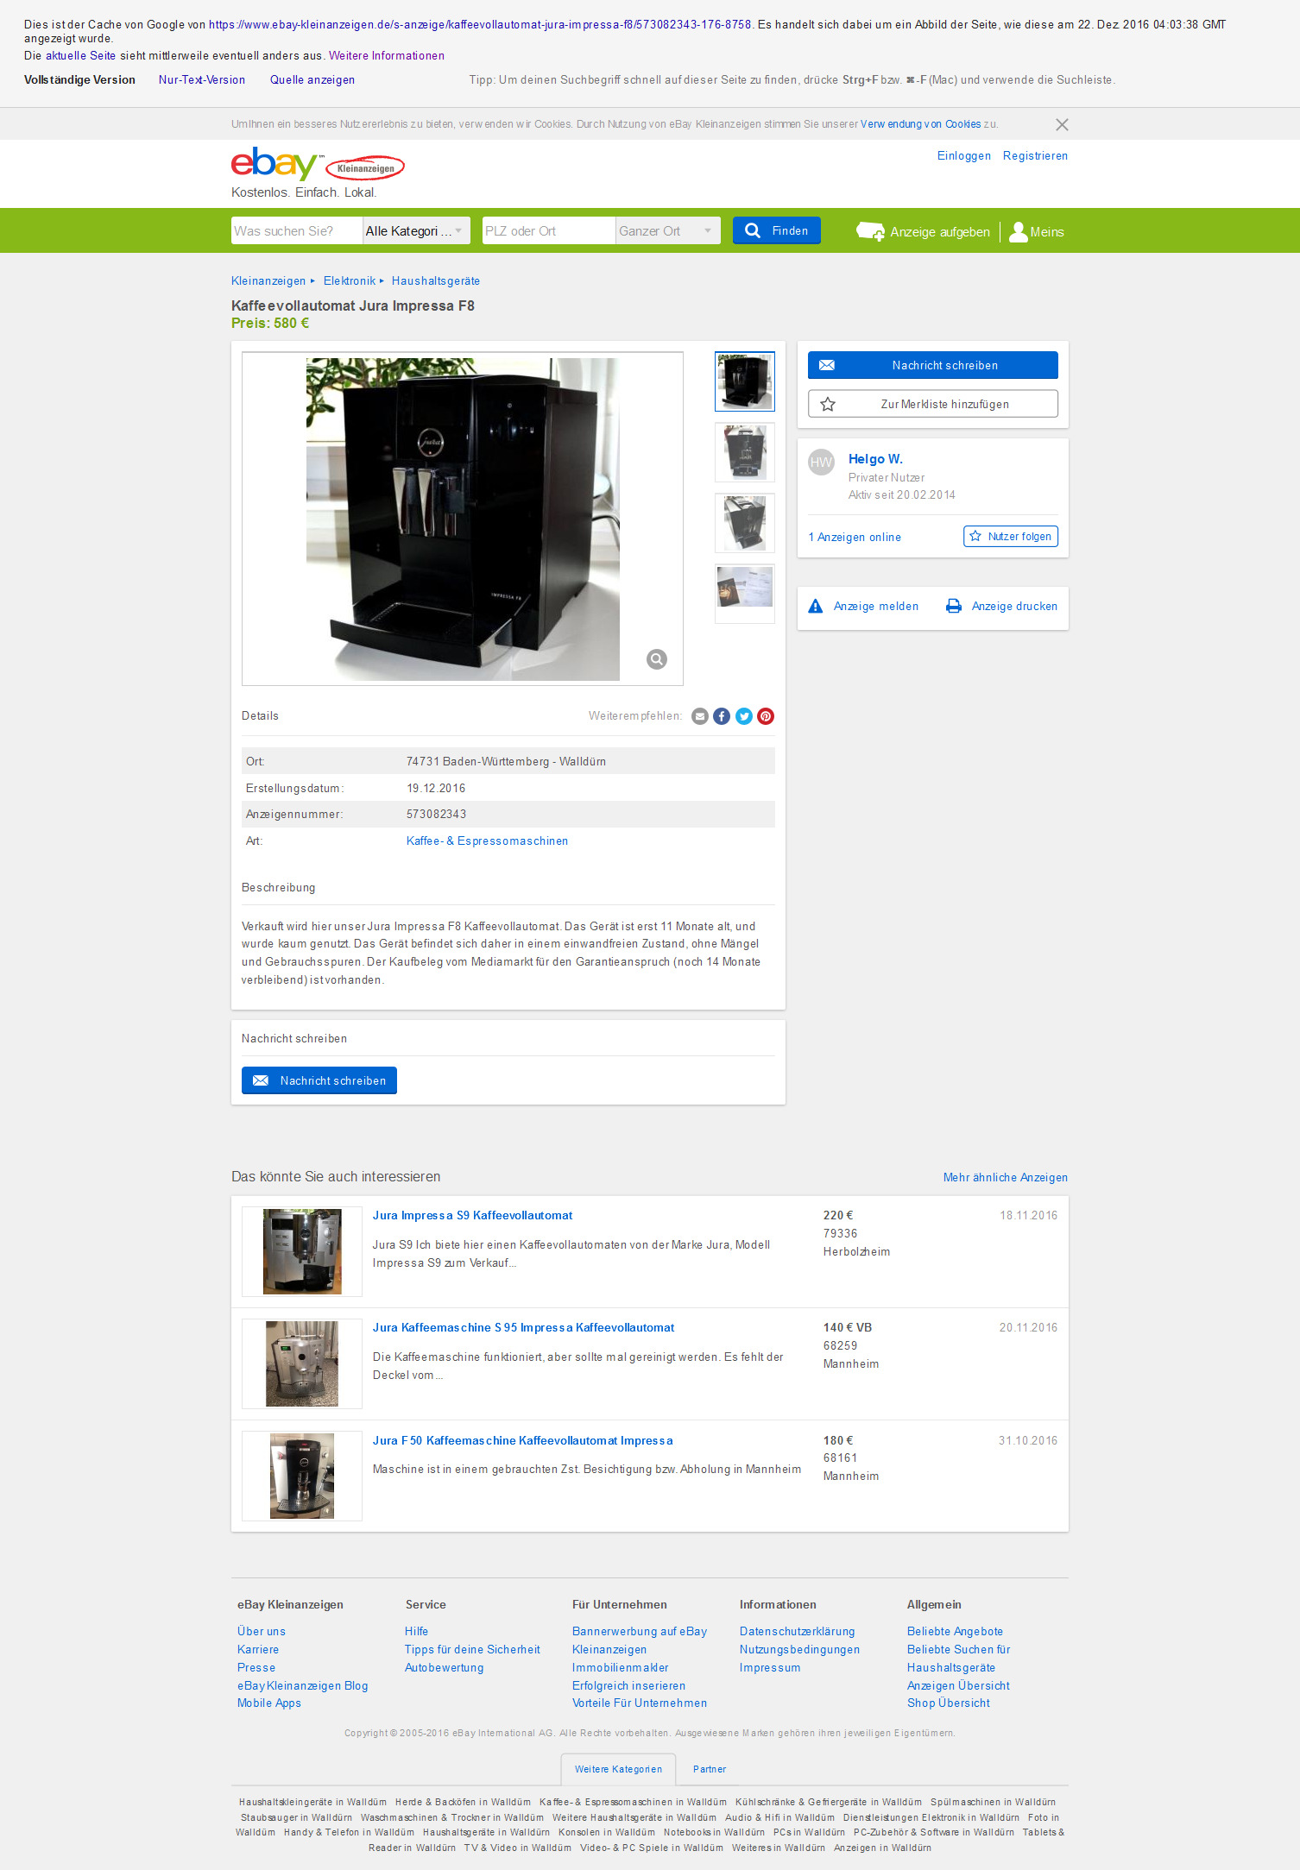This screenshot has height=1870, width=1300.
Task: Select the fourth thumbnail showing documents
Action: (x=745, y=594)
